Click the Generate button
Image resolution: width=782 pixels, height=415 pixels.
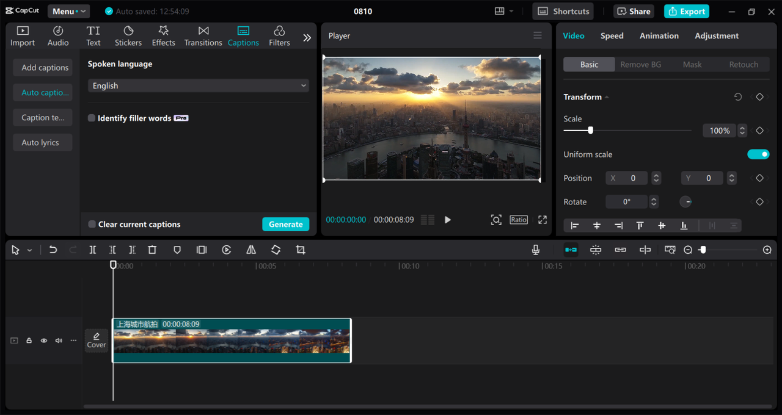click(285, 225)
